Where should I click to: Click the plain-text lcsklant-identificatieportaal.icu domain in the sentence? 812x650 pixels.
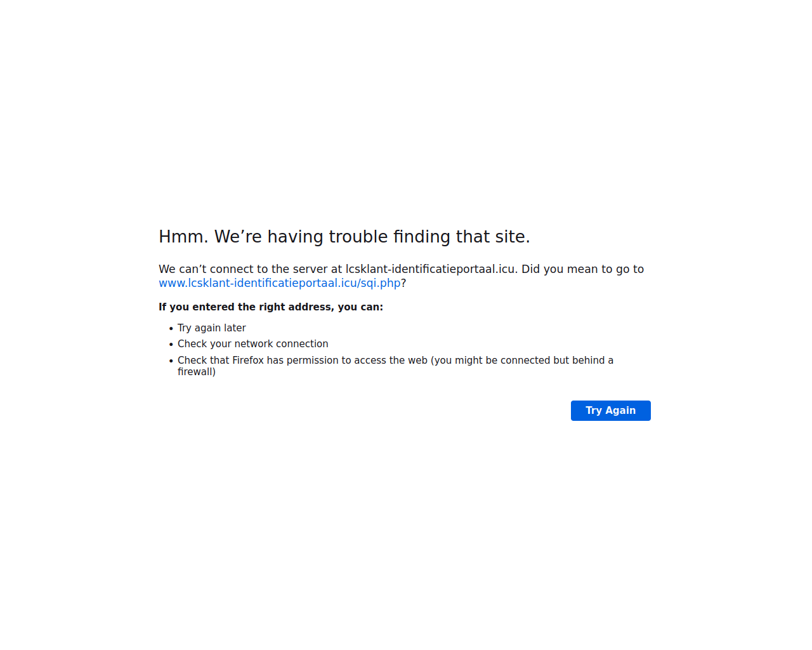click(x=431, y=269)
